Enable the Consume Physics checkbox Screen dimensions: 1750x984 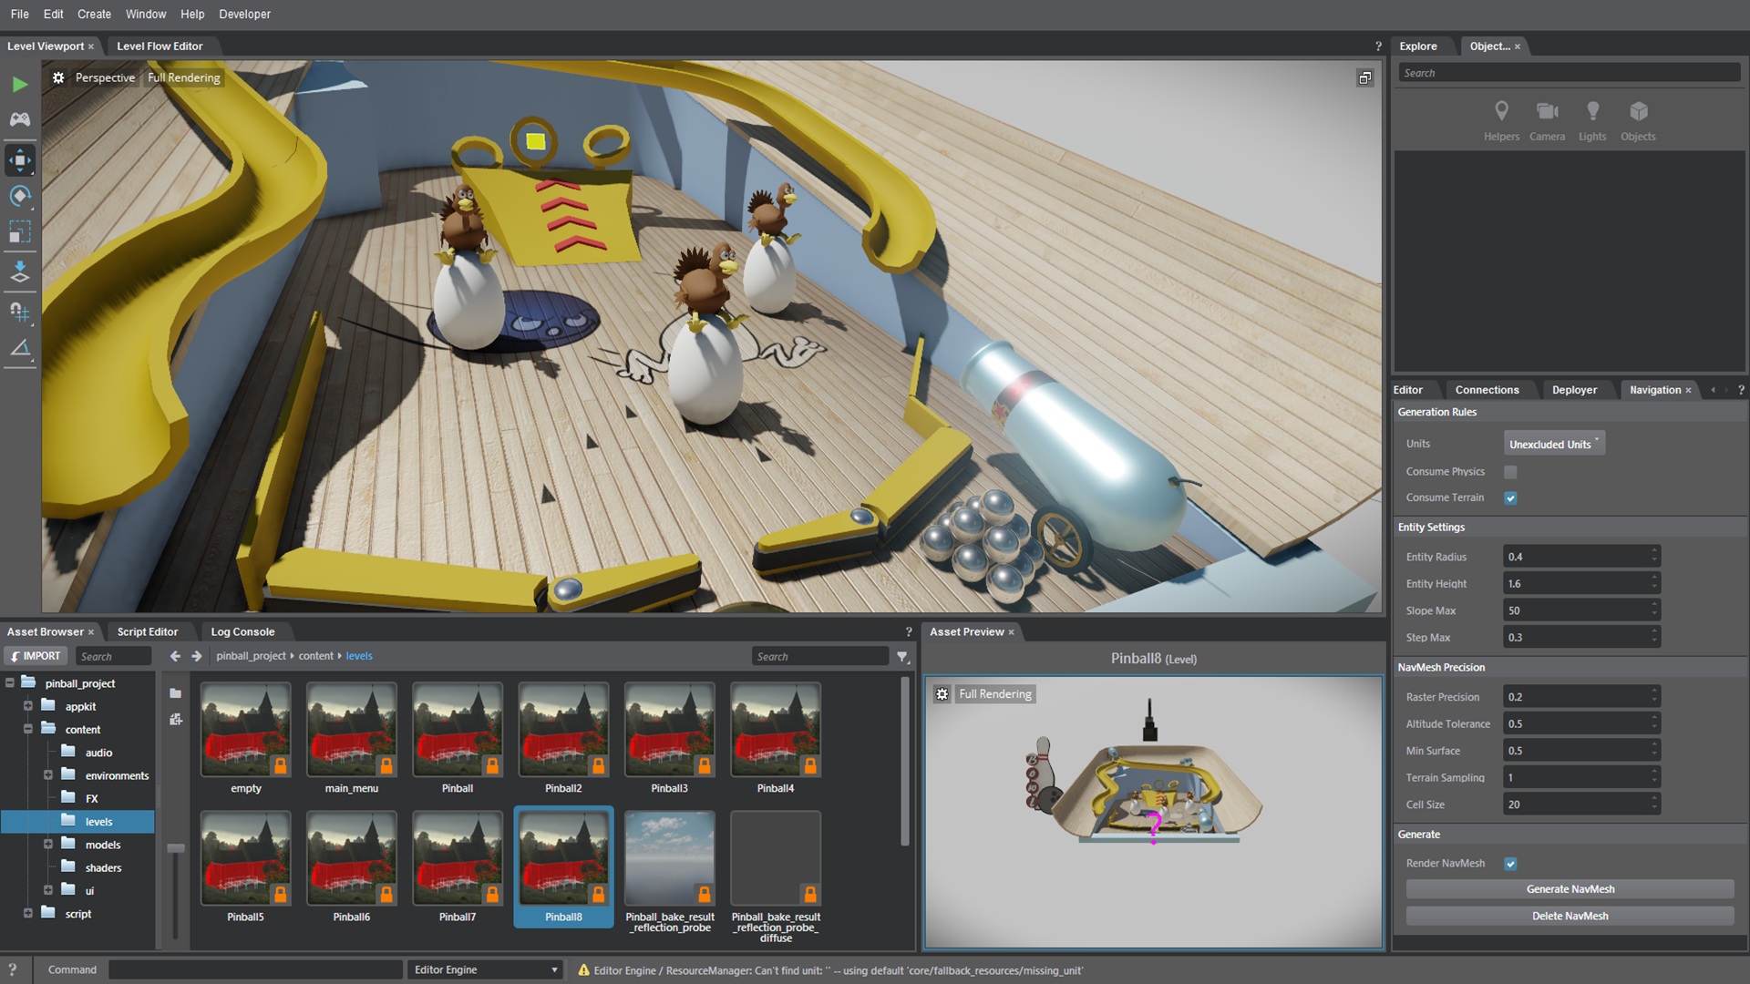(1510, 472)
